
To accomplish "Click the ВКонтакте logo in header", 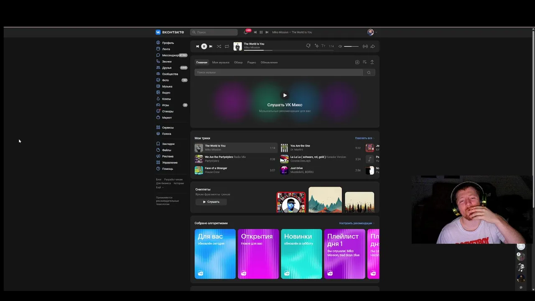I will [170, 32].
